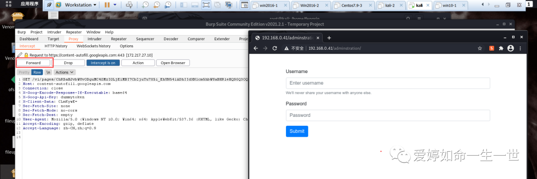Show previous VM tabs with left arrow
Image resolution: width=537 pixels, height=179 pixels.
[483, 4]
